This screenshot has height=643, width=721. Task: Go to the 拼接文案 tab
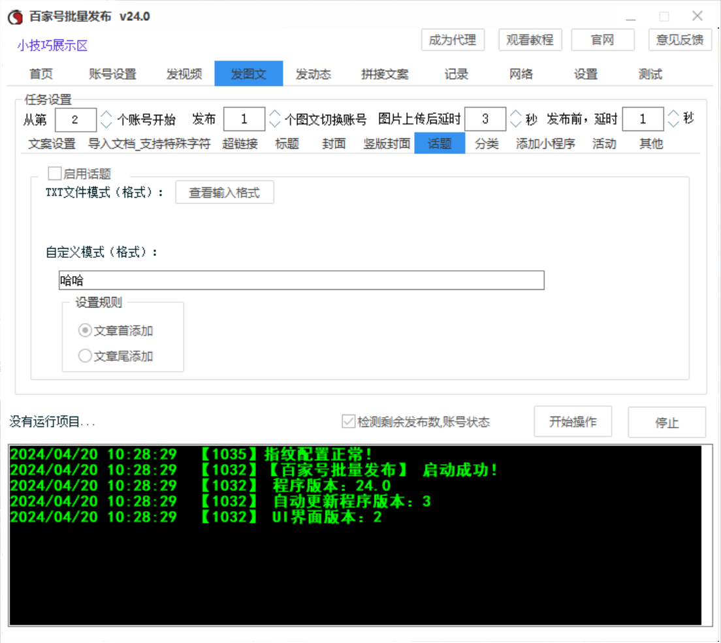(385, 74)
